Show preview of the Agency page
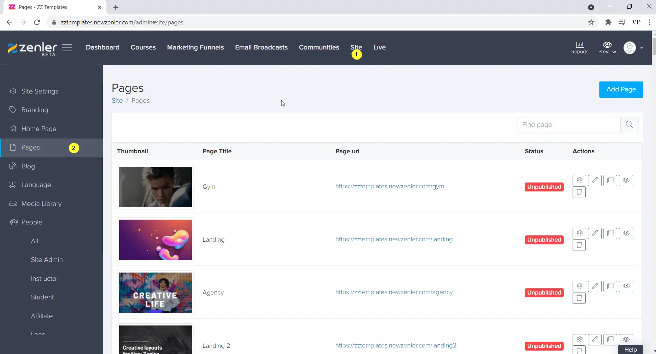This screenshot has height=354, width=656. [x=626, y=286]
